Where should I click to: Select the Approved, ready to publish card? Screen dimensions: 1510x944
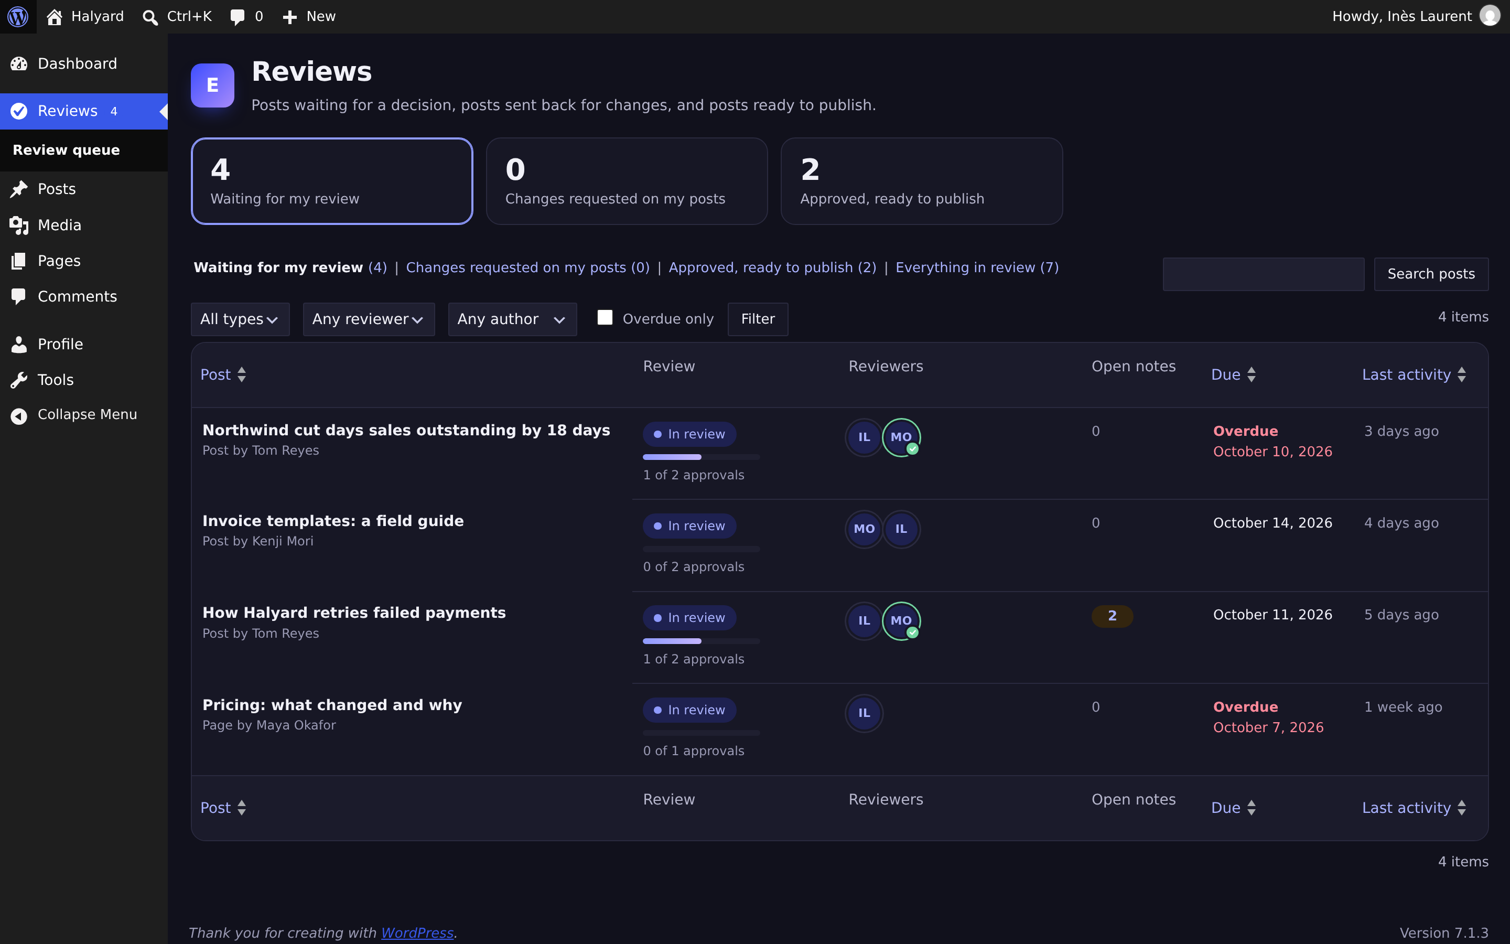922,181
